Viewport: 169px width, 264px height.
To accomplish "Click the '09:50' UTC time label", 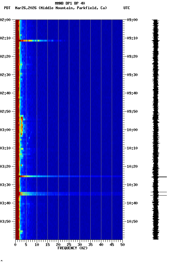I will (x=132, y=112).
